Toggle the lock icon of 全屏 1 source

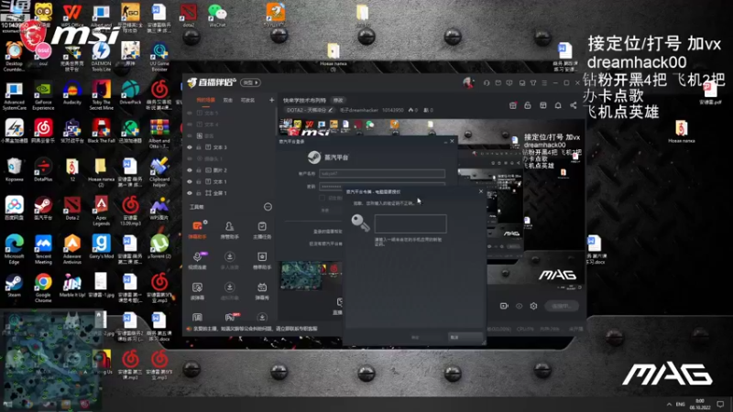point(199,193)
